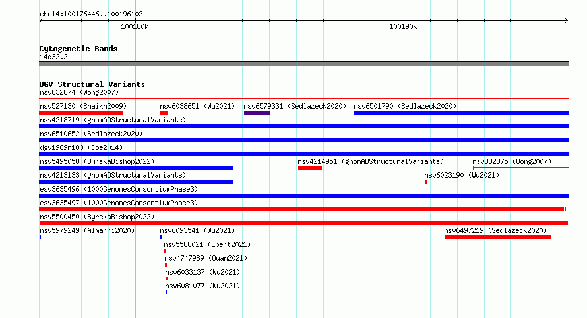Image resolution: width=587 pixels, height=318 pixels.
Task: Click the DGV Structural Variants track title
Action: point(92,84)
